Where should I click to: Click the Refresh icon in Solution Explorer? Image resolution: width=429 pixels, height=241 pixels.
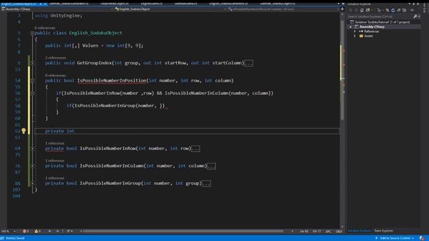393,10
